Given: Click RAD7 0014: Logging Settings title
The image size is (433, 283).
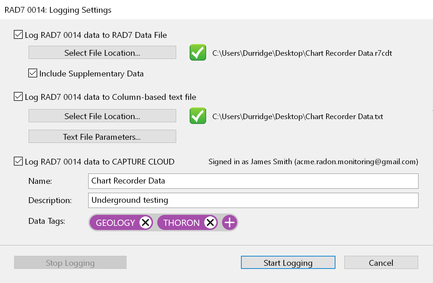Looking at the screenshot, I should click(x=58, y=10).
